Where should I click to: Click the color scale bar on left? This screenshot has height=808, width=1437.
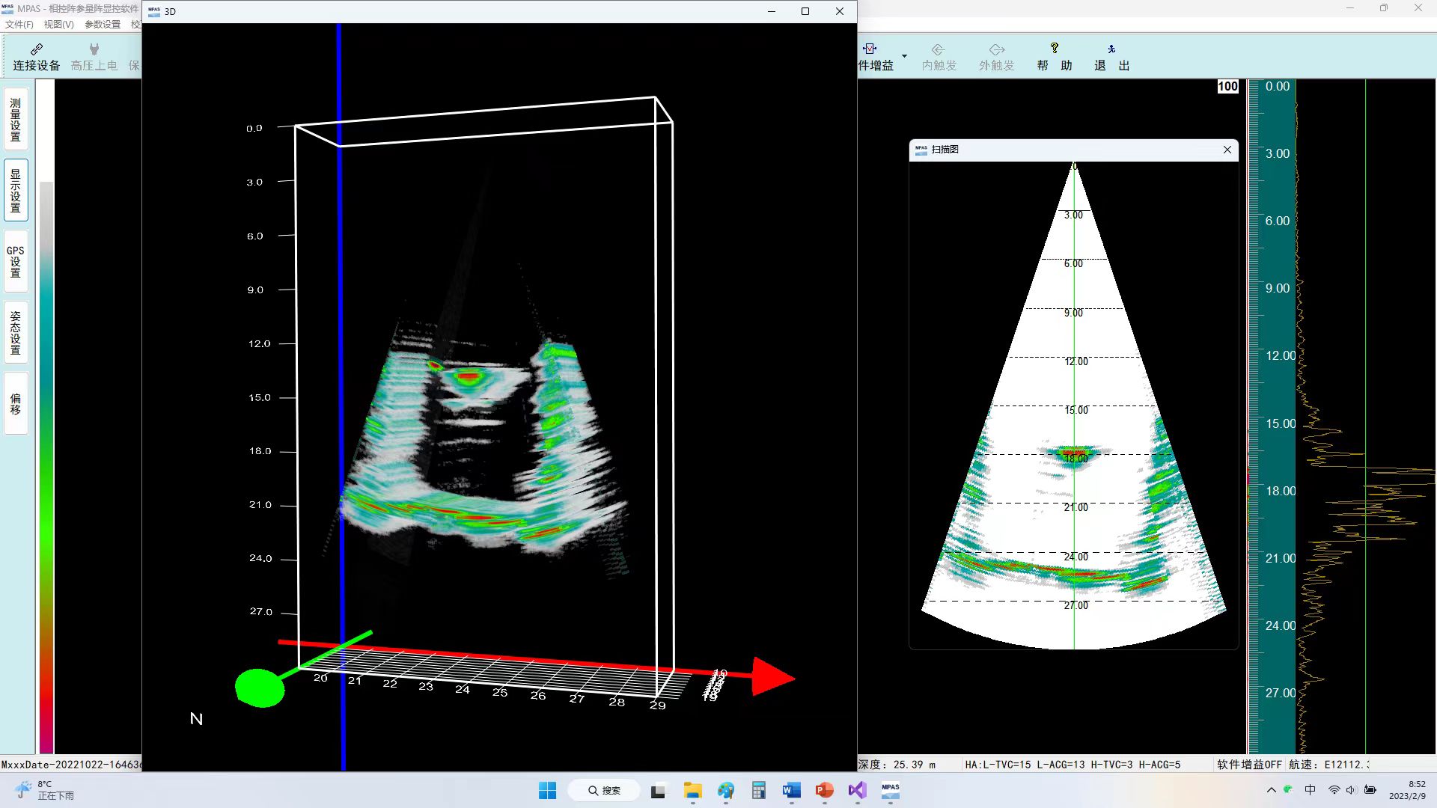[46, 464]
